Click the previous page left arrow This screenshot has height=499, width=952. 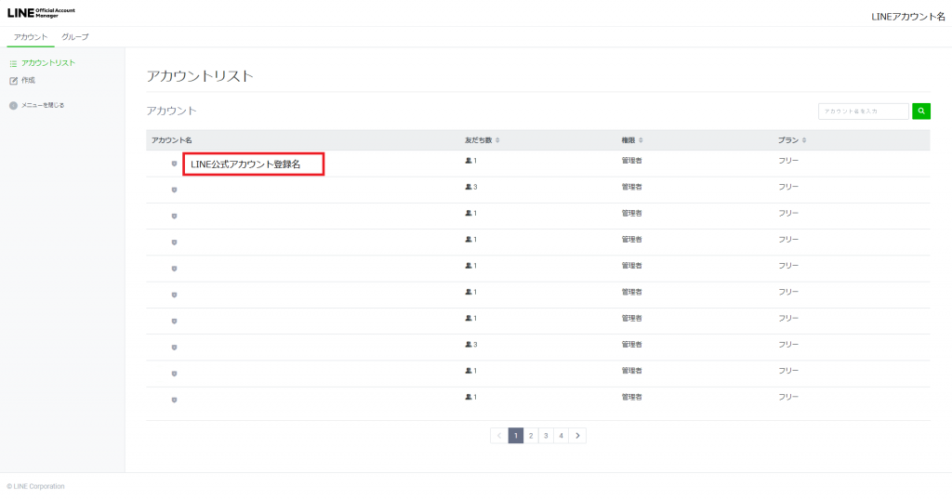[x=498, y=435]
